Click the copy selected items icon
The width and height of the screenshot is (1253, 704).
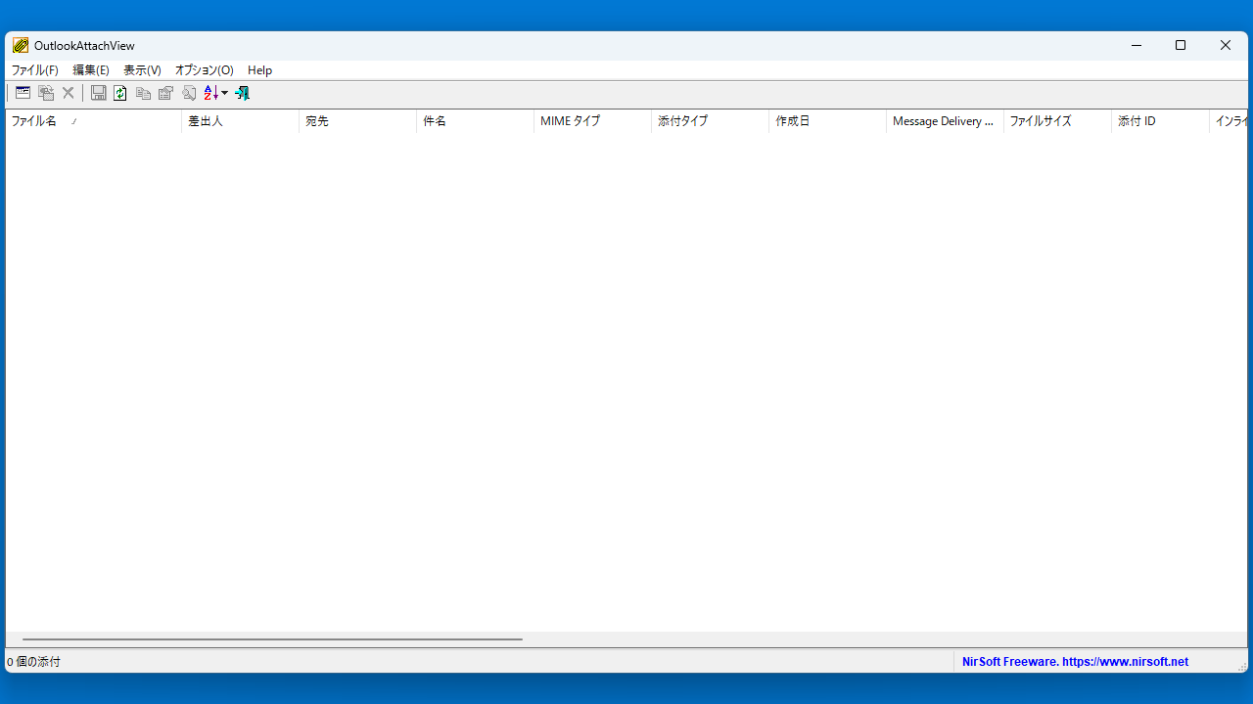143,93
